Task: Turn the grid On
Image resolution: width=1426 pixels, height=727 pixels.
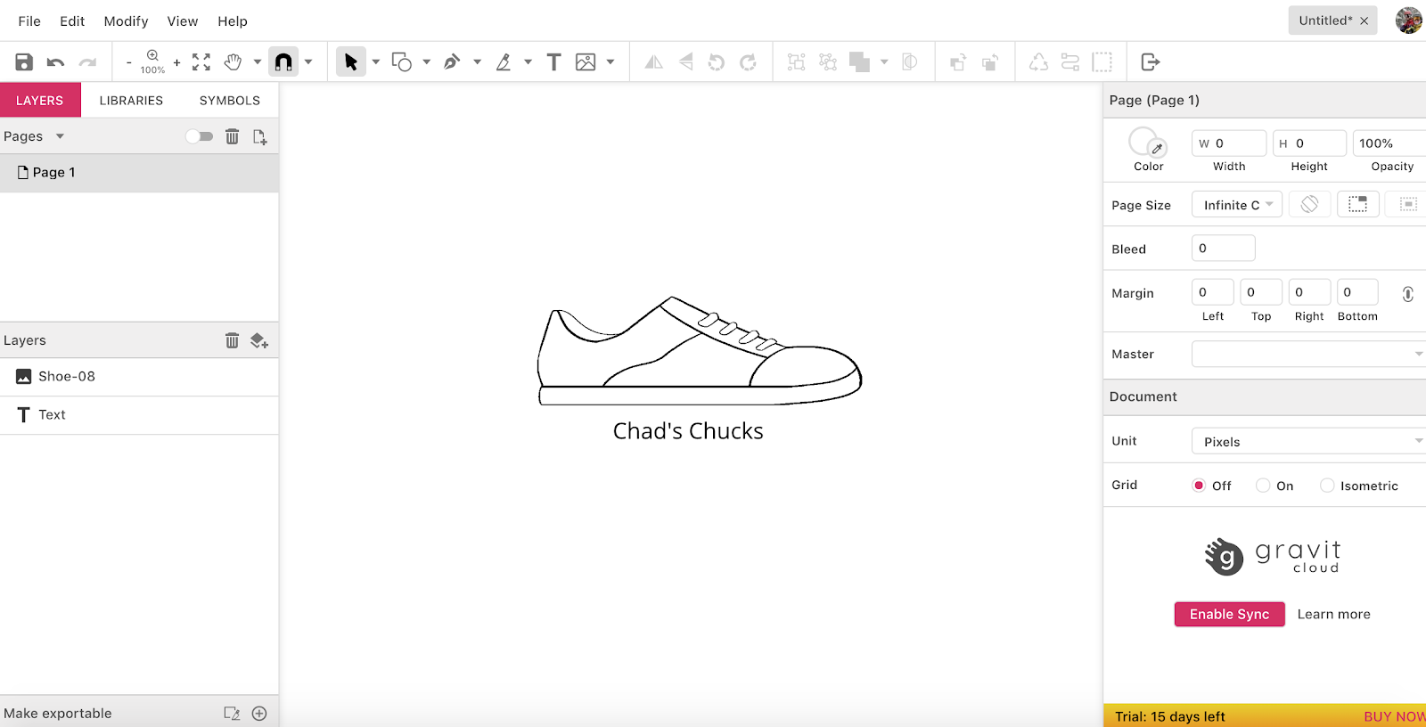Action: 1263,486
